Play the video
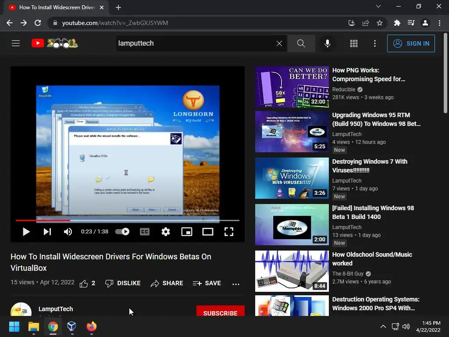The height and width of the screenshot is (337, 449). [26, 232]
